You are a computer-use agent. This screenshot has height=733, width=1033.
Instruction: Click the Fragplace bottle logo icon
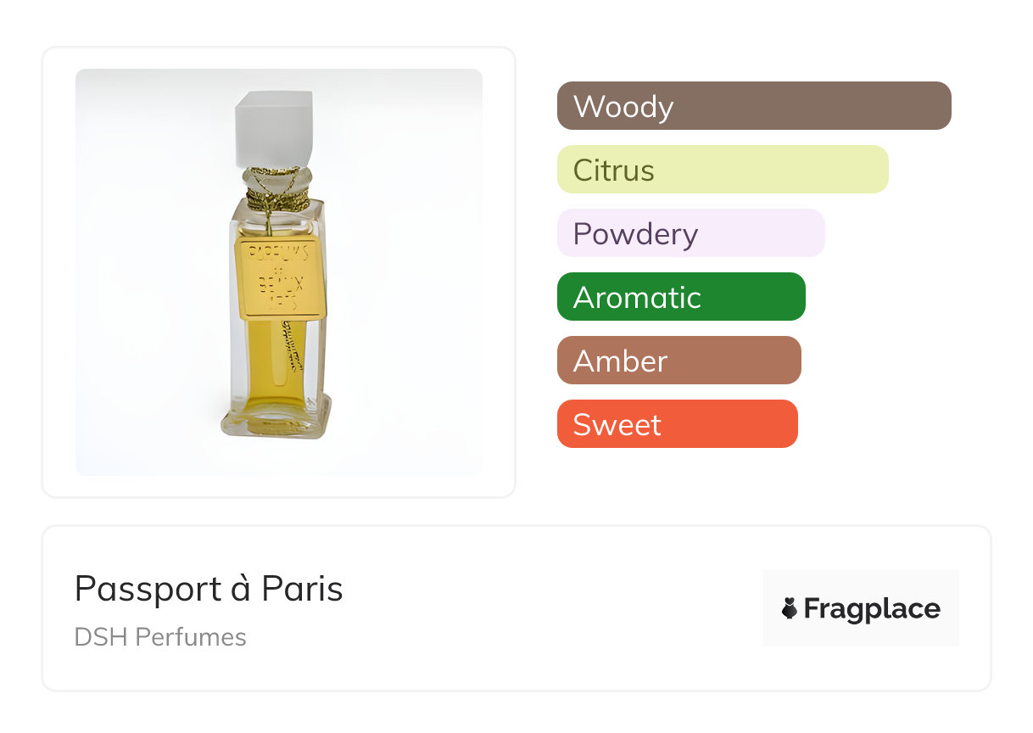pos(790,608)
